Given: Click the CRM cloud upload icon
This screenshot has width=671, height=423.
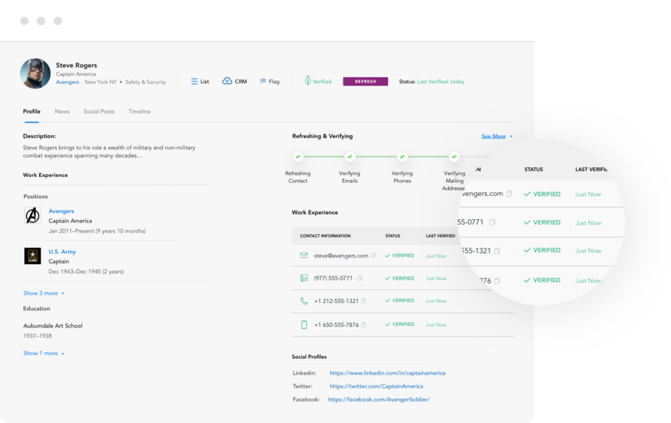Looking at the screenshot, I should (227, 81).
